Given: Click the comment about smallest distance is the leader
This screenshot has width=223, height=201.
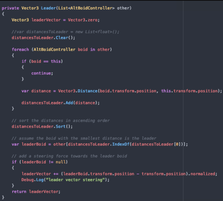Looking at the screenshot, I should pyautogui.click(x=84, y=138).
